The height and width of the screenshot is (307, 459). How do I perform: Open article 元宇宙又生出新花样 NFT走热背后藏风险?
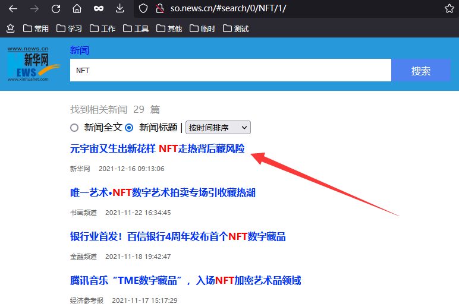click(157, 148)
